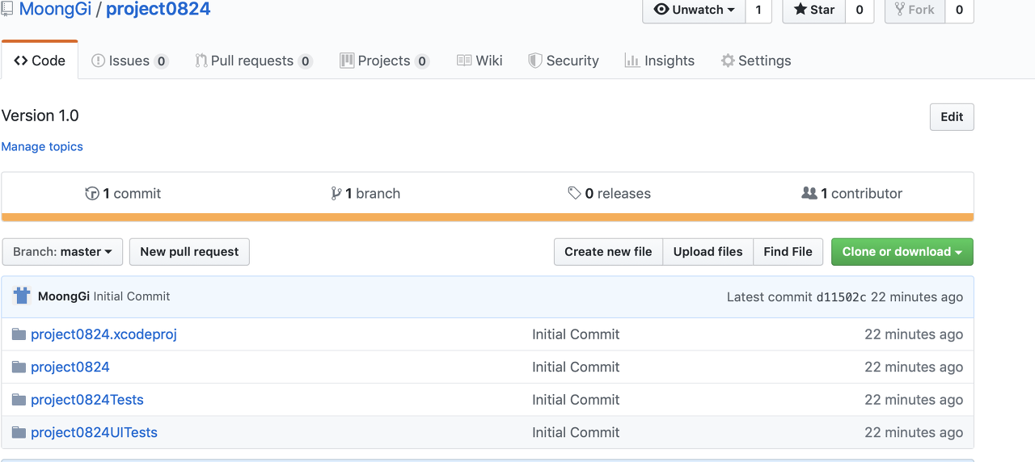Click the commit history clock icon

(x=92, y=194)
